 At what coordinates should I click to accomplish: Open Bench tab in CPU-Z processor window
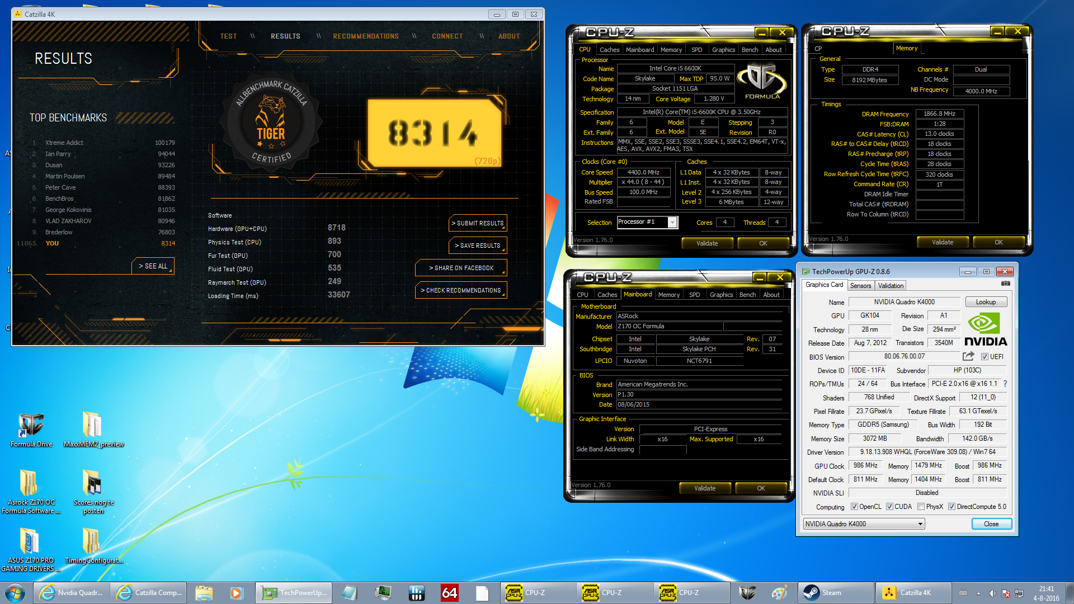[x=750, y=50]
